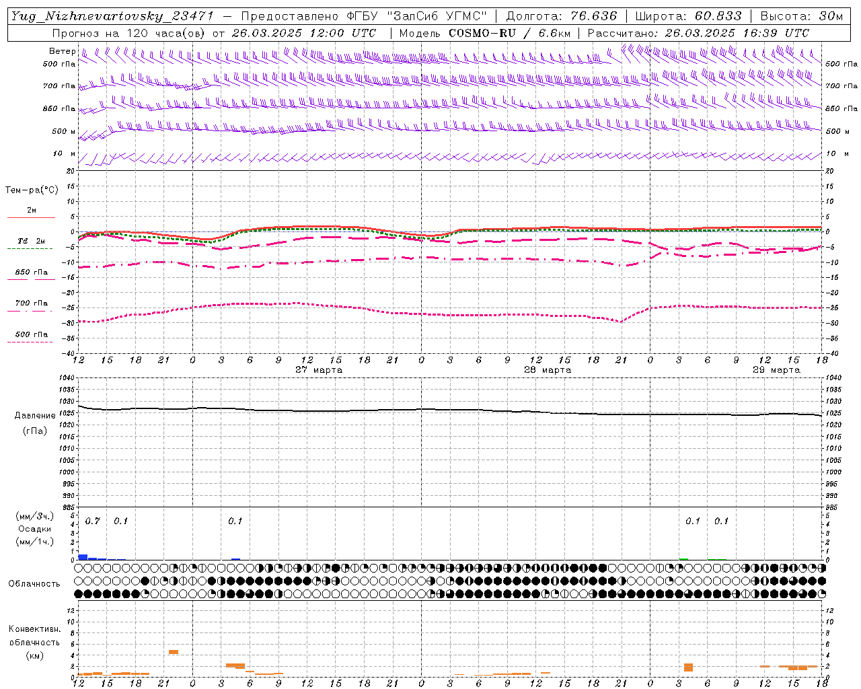Select the Конвективн. label
861x689 pixels.
[x=34, y=629]
